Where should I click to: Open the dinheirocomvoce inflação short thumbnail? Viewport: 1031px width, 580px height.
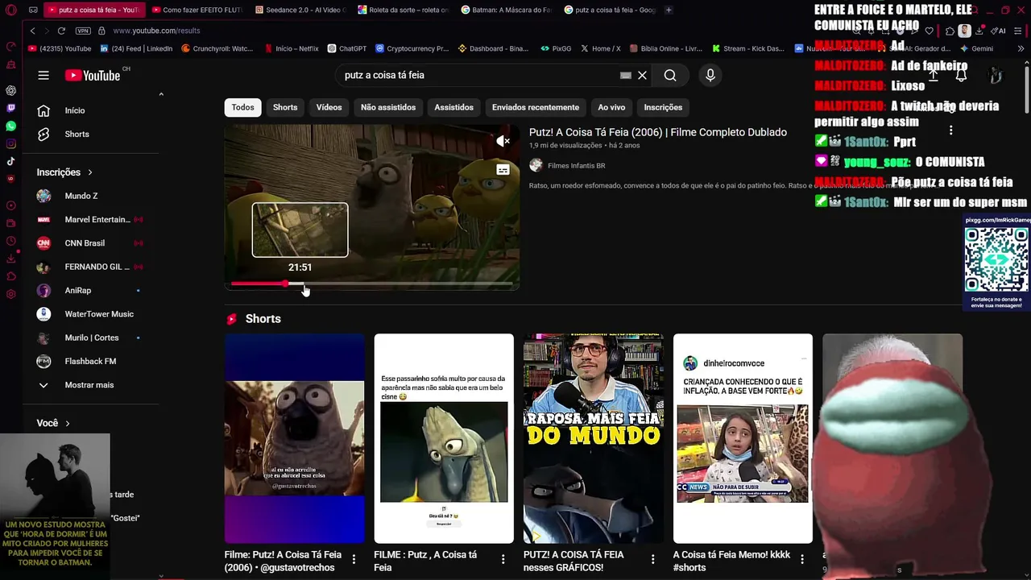coord(743,439)
